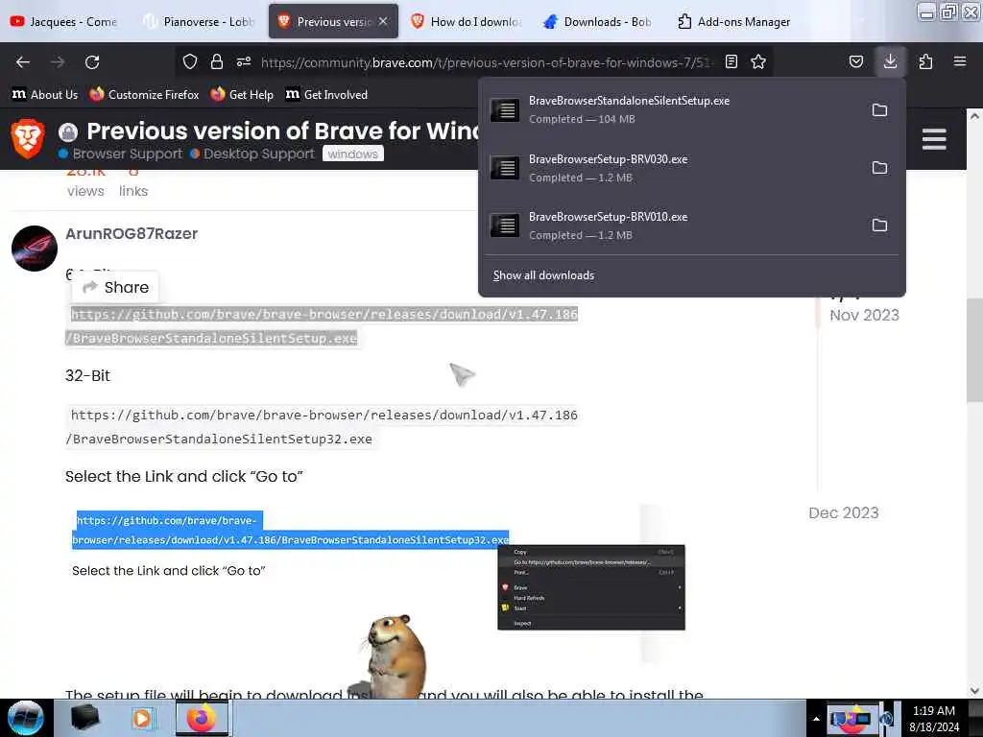The width and height of the screenshot is (983, 737).
Task: Switch to the Add-ons Manager tab
Action: pos(734,21)
